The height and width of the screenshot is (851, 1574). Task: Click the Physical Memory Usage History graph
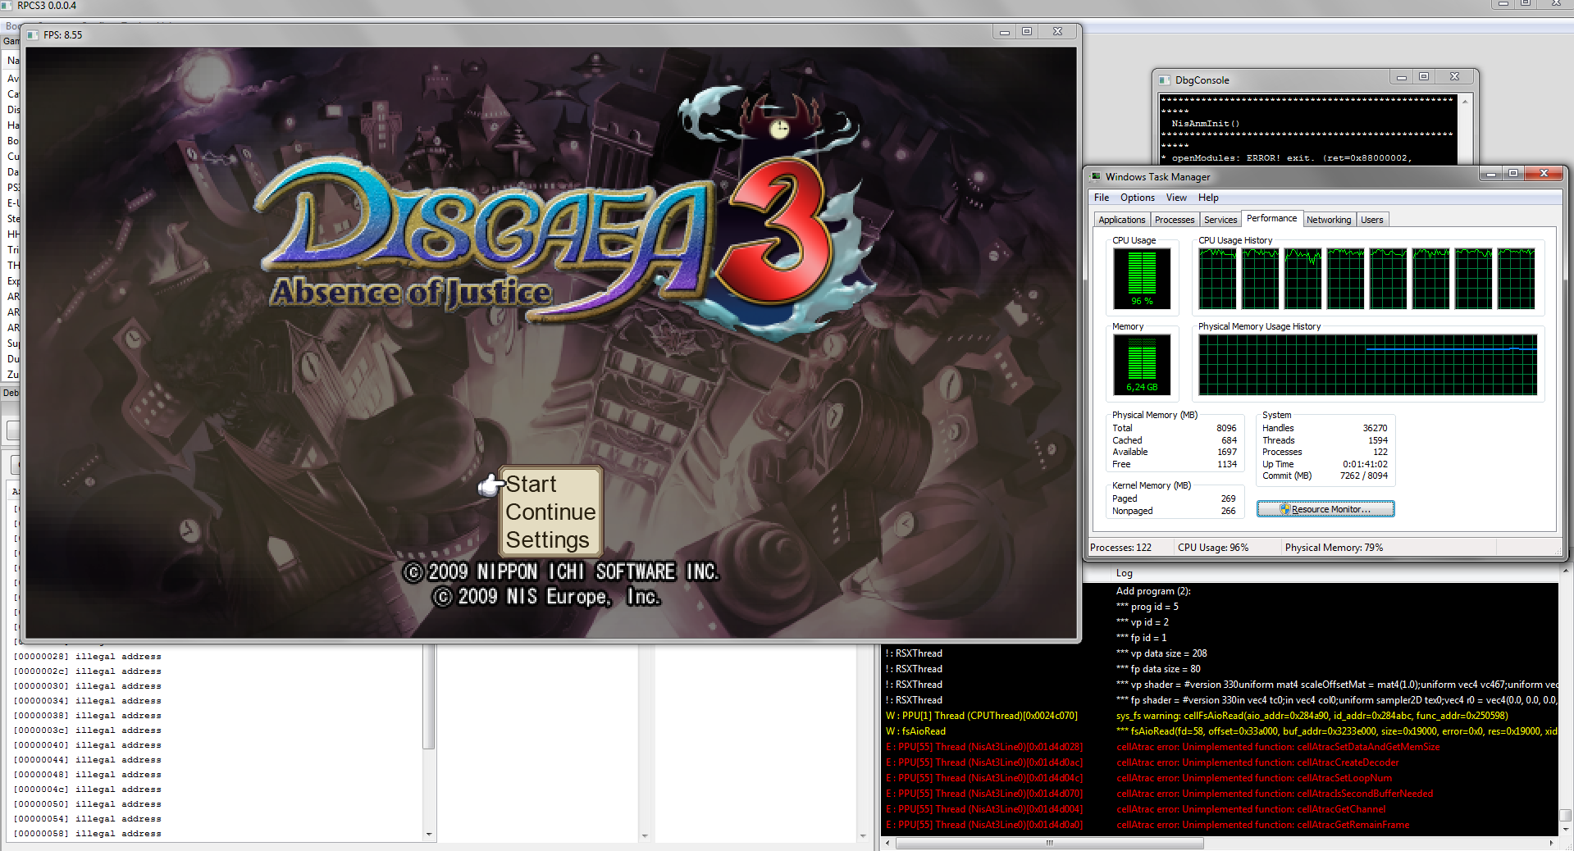click(x=1367, y=365)
